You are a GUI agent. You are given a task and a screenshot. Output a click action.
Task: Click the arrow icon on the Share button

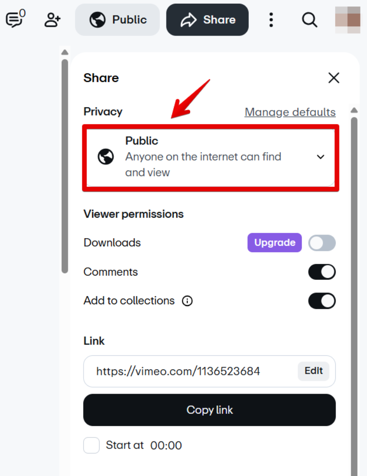click(189, 20)
